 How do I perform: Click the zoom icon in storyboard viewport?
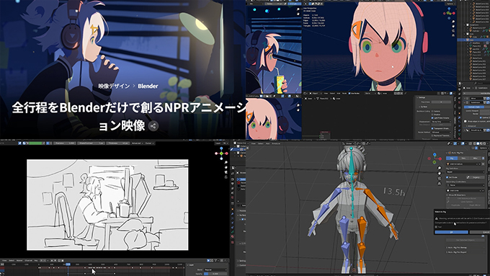pos(226,163)
